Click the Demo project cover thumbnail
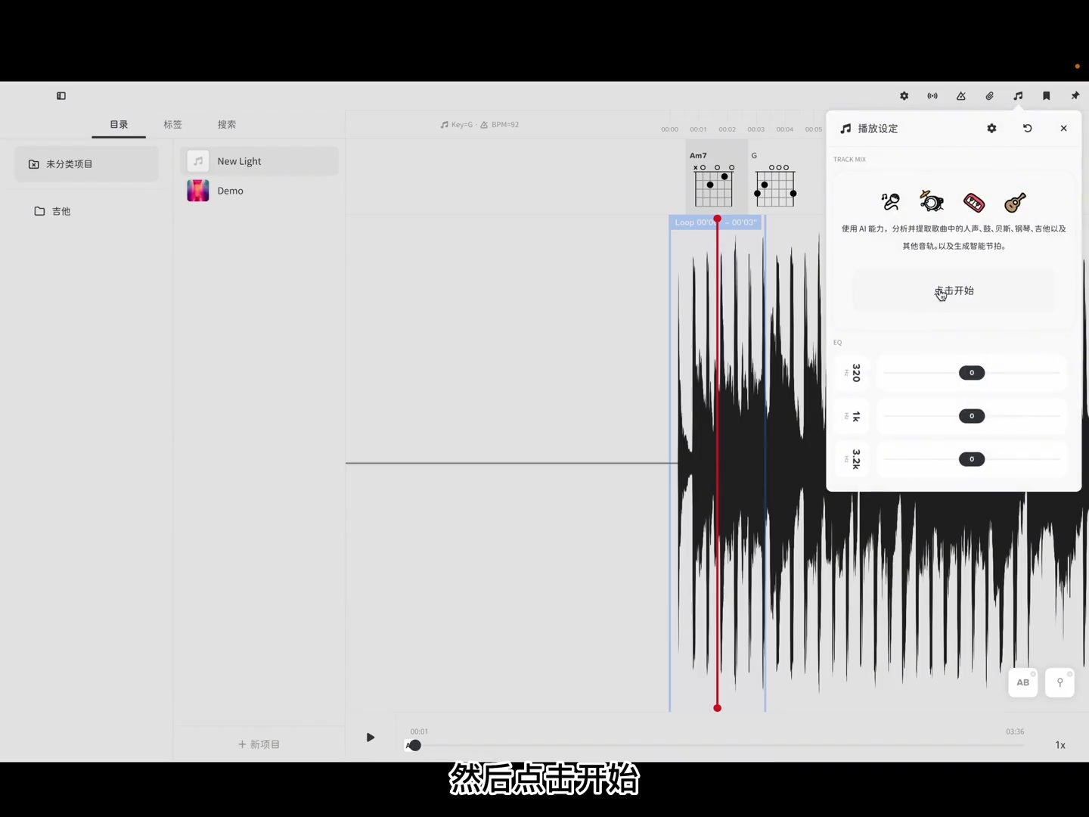The image size is (1089, 817). click(198, 191)
